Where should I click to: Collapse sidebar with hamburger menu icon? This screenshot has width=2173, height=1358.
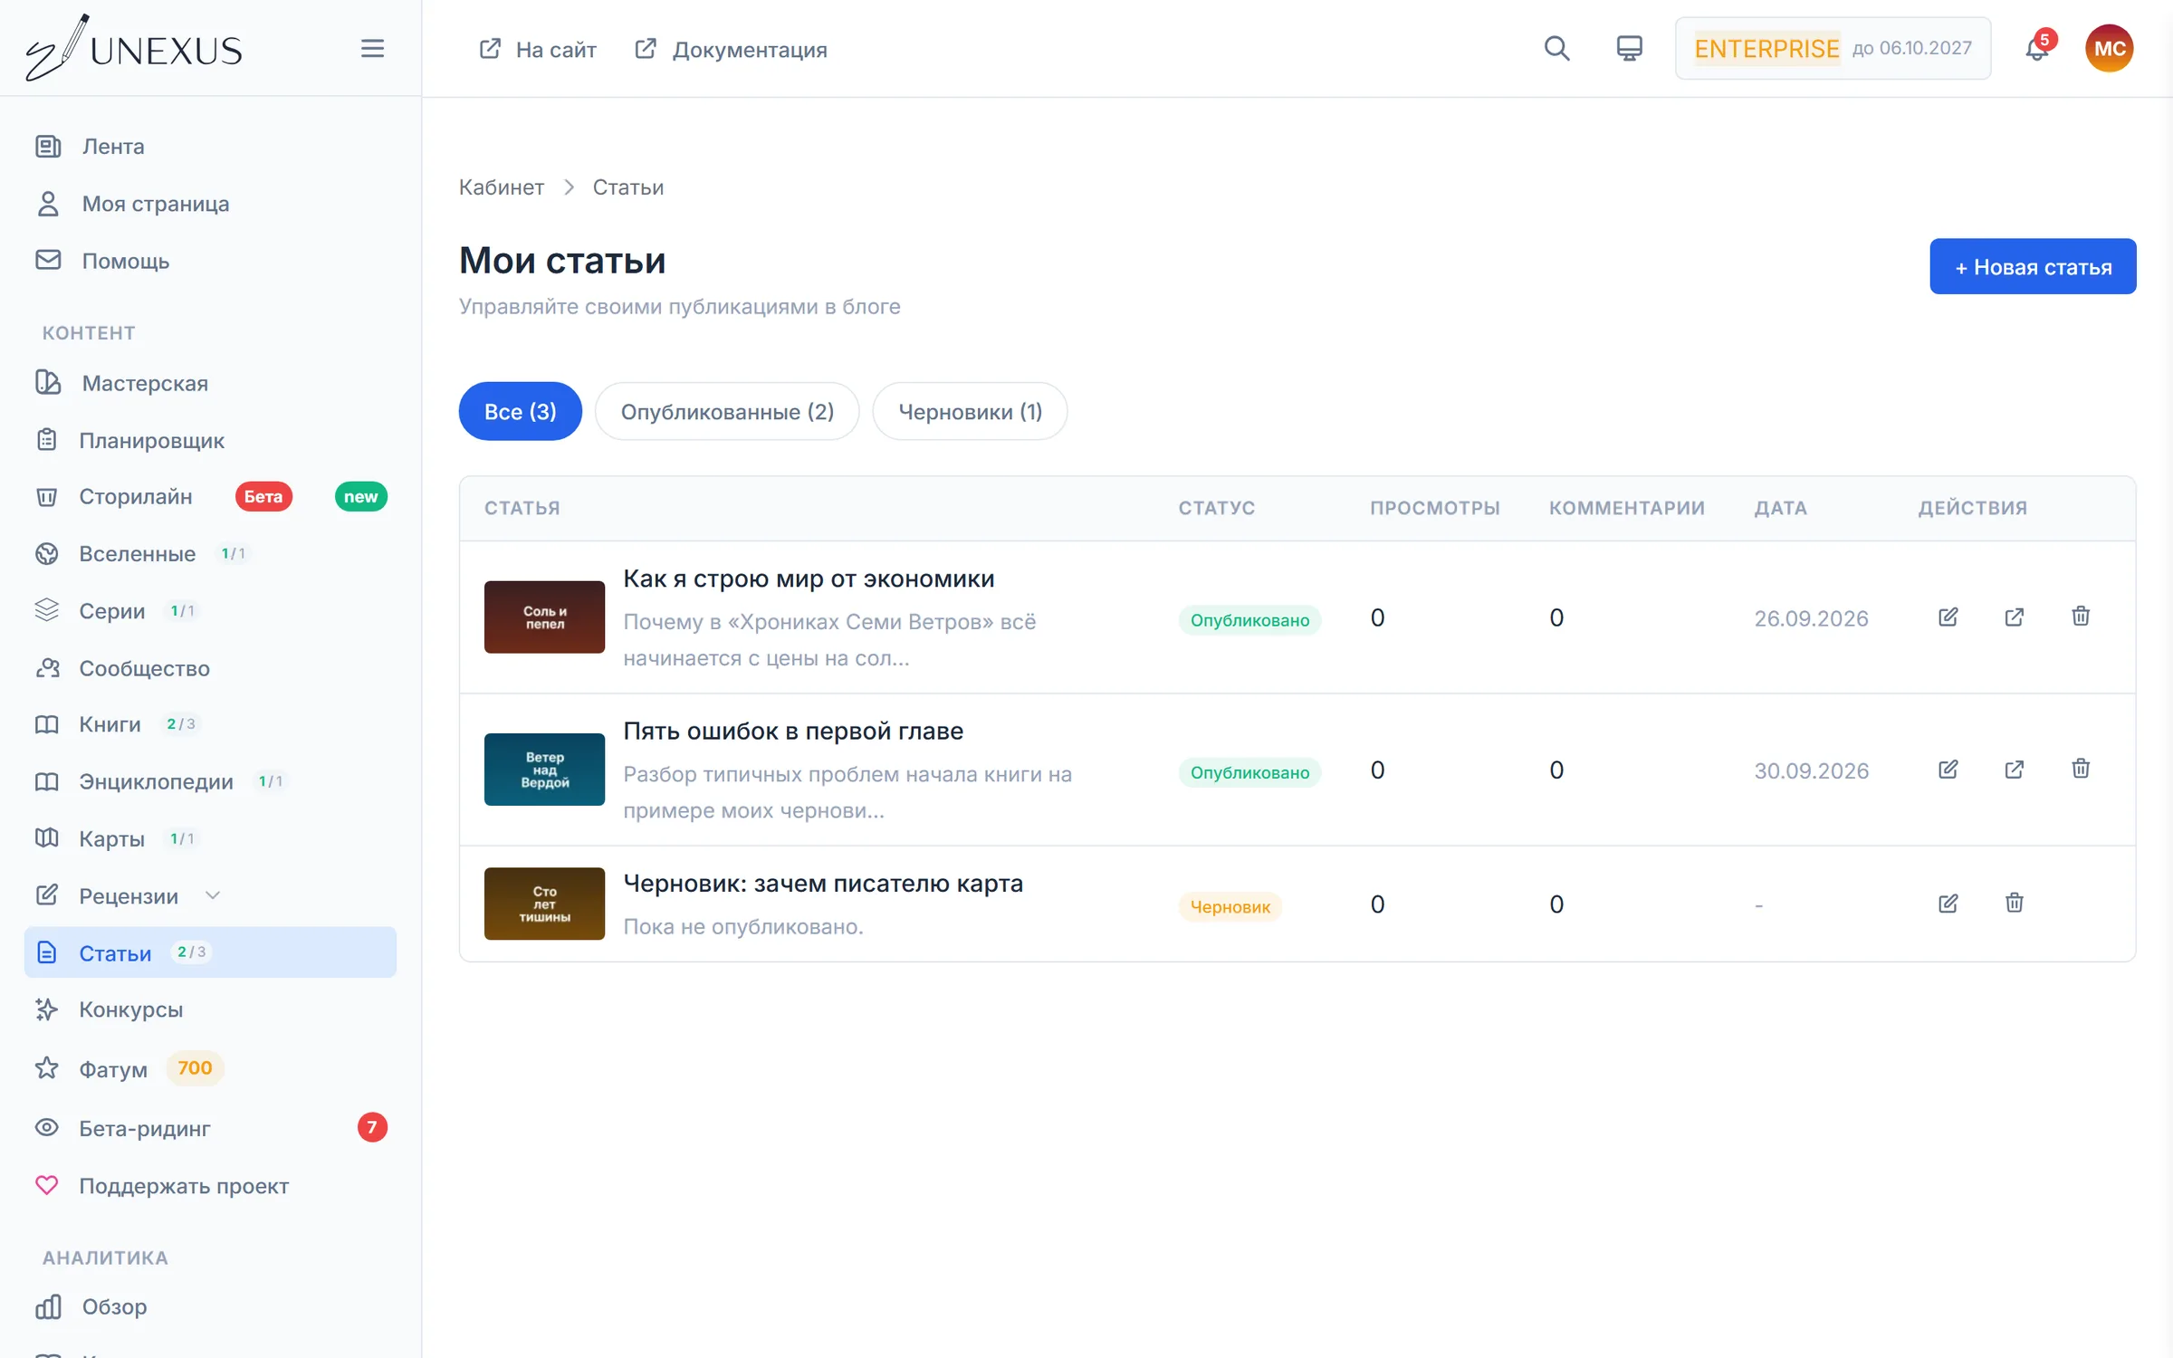click(x=372, y=48)
